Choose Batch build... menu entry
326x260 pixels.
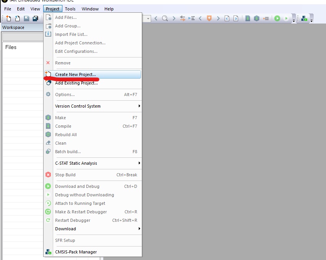(x=93, y=152)
